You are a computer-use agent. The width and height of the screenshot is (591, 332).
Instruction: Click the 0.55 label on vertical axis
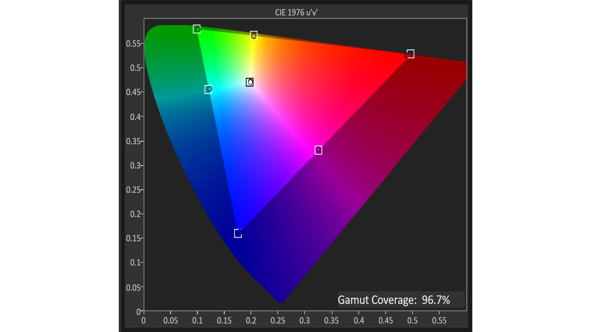point(133,44)
